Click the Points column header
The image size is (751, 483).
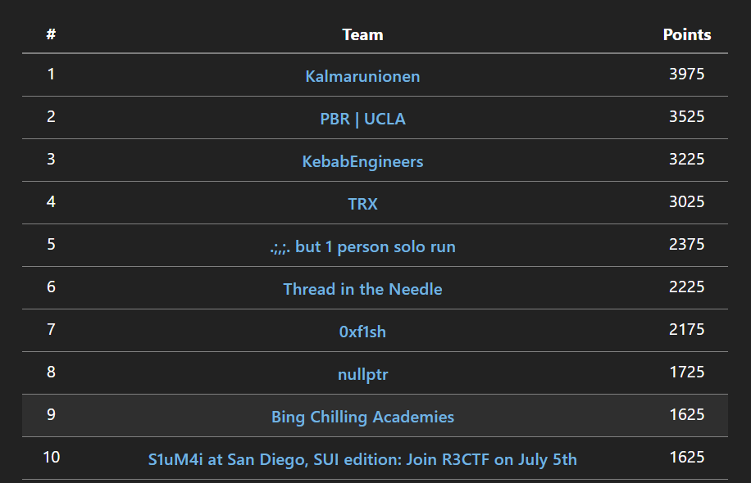(687, 34)
